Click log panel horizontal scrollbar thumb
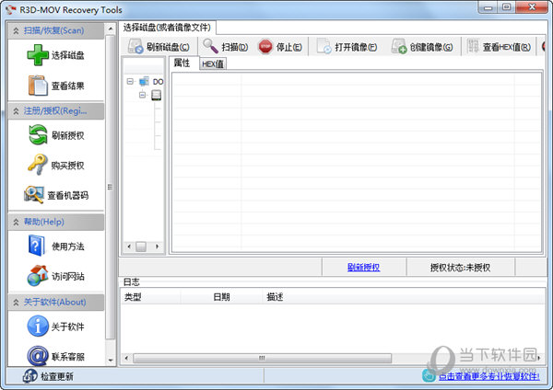Viewport: 553px width, 390px height. pos(262,358)
